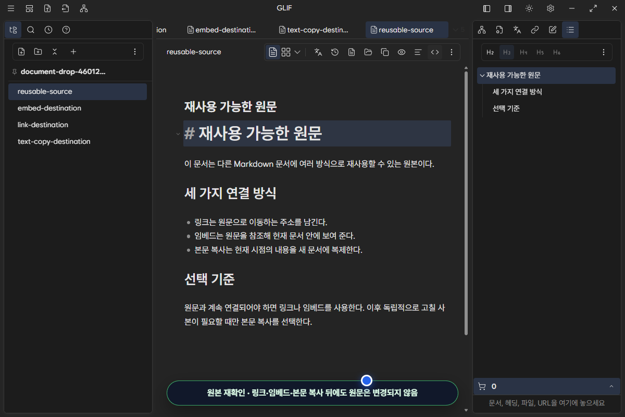Collapse all tree items icon
This screenshot has width=625, height=417.
point(55,52)
